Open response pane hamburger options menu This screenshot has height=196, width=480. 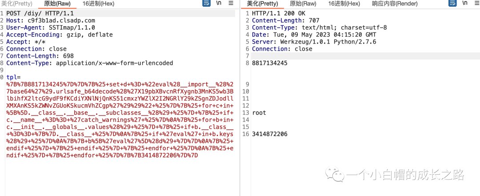477,4
